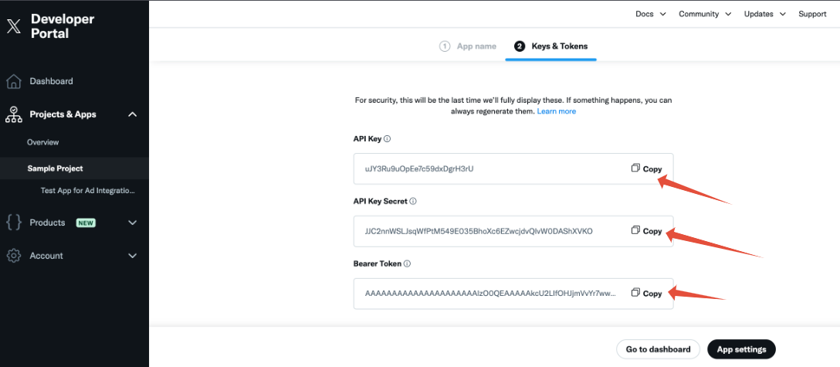Open the Support link

point(812,15)
